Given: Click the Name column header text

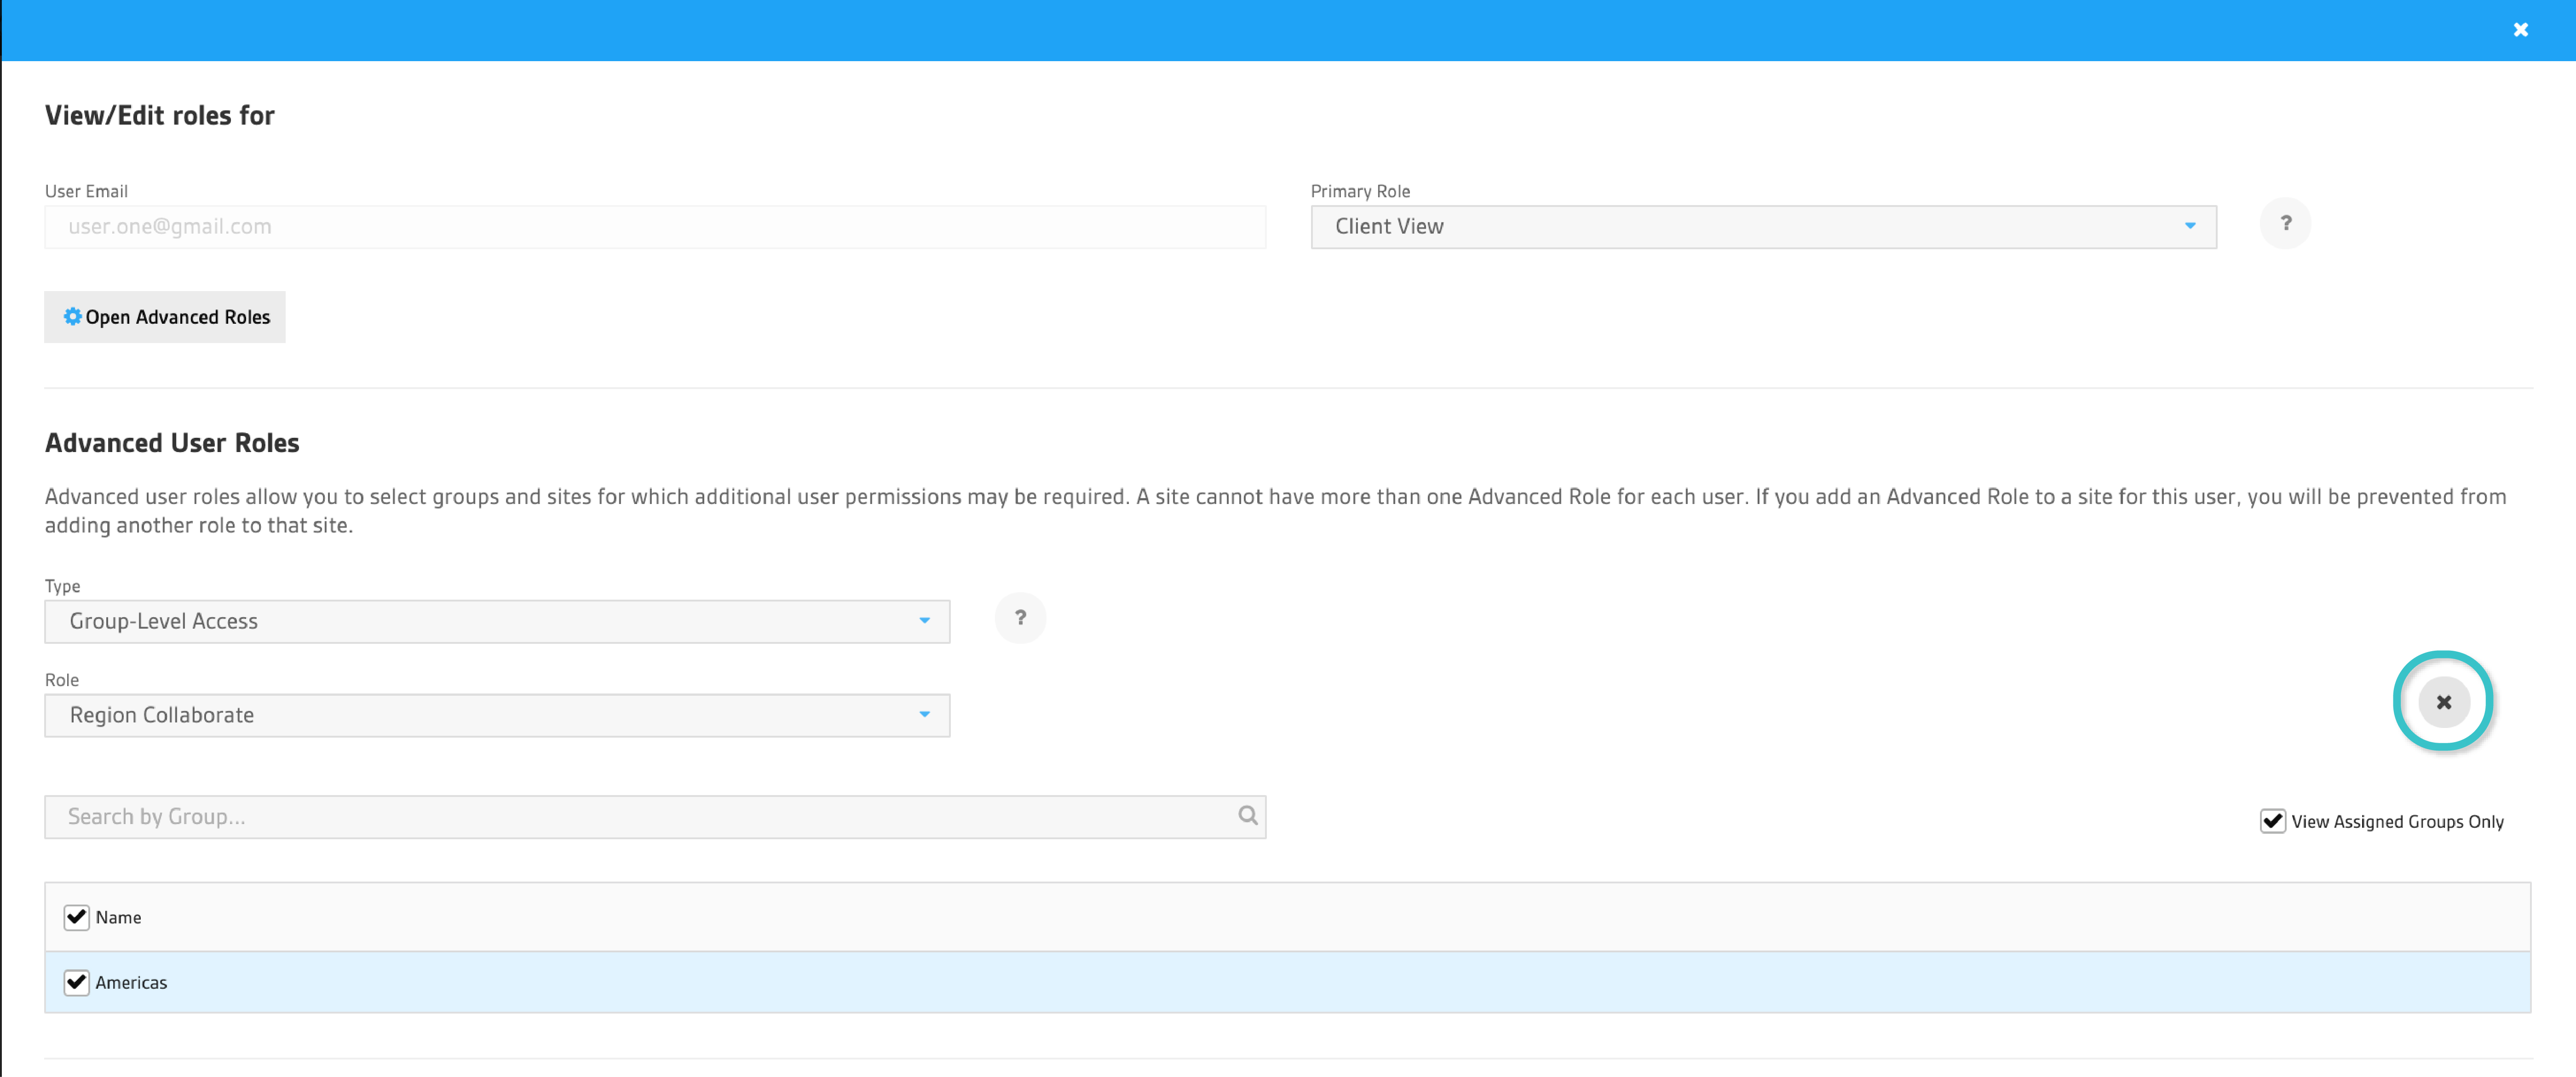Looking at the screenshot, I should pyautogui.click(x=118, y=918).
